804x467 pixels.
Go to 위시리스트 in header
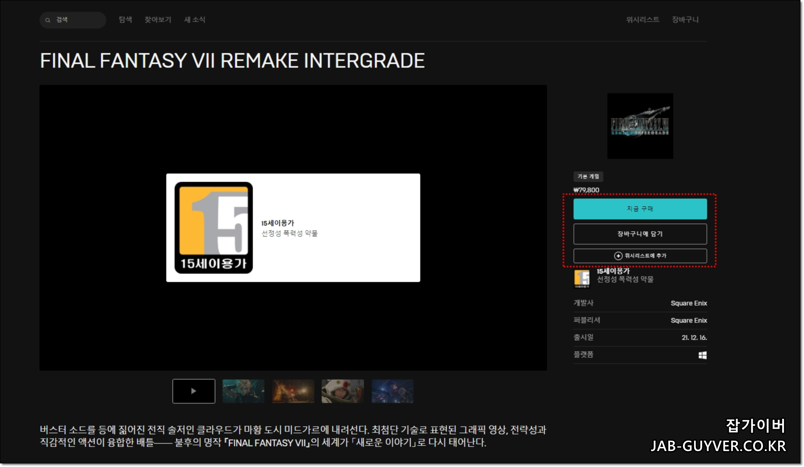[643, 20]
